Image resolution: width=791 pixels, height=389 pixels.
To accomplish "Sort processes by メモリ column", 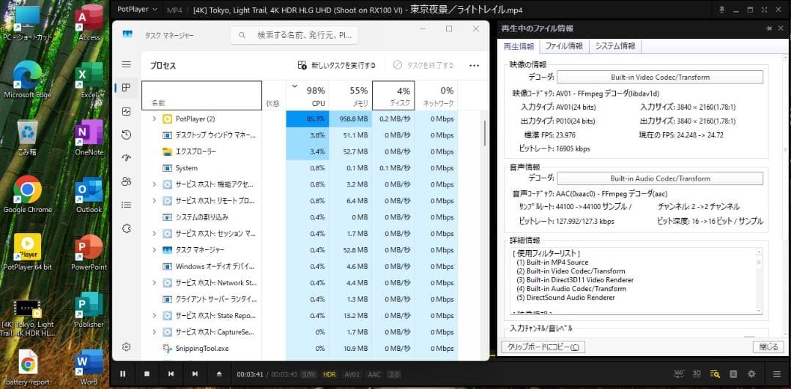I will click(x=351, y=95).
